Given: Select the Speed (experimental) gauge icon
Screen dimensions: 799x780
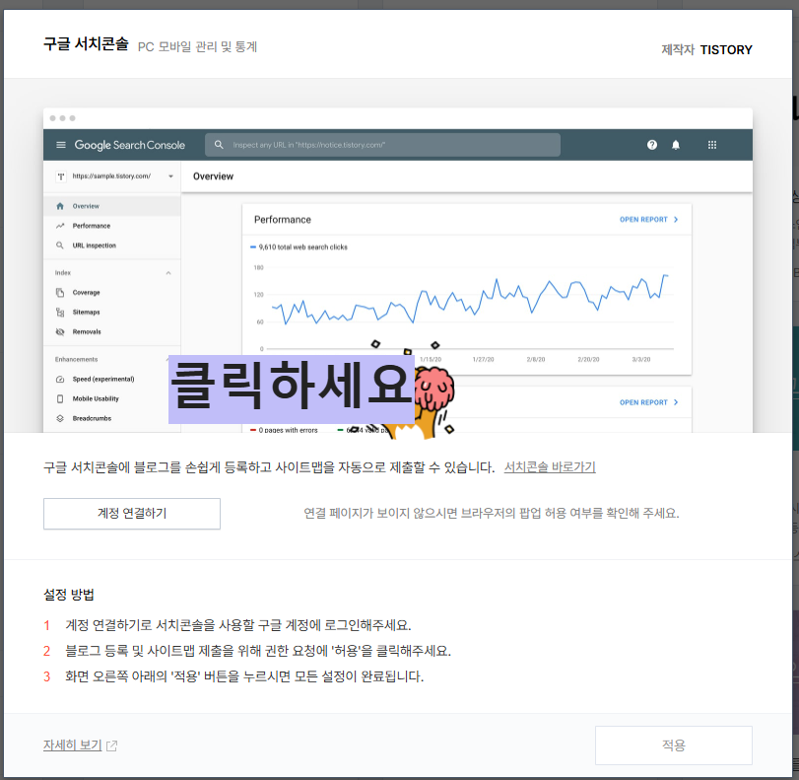Looking at the screenshot, I should [x=60, y=379].
